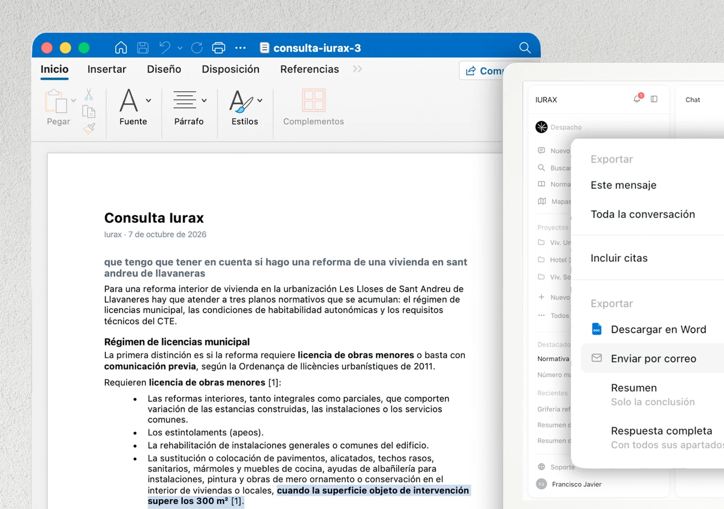Viewport: 724px width, 509px height.
Task: Click Enviar por correo
Action: [652, 358]
